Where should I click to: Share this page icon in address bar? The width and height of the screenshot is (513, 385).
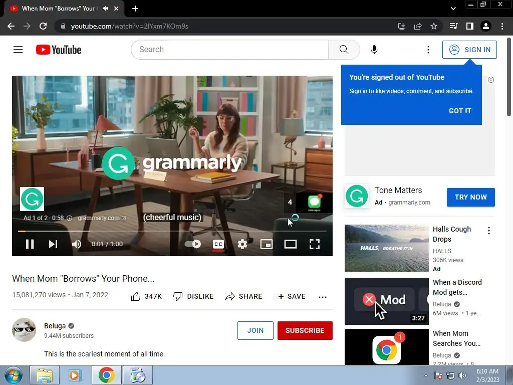point(417,26)
